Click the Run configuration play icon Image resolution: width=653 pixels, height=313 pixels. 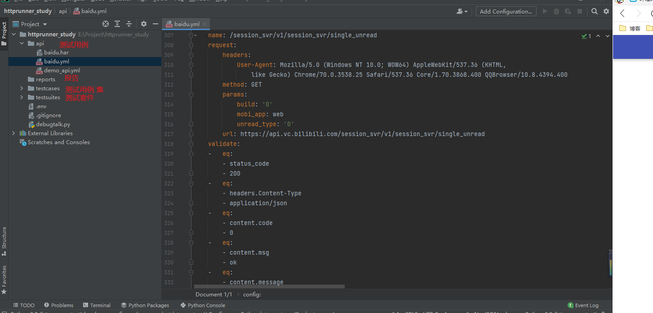(545, 11)
